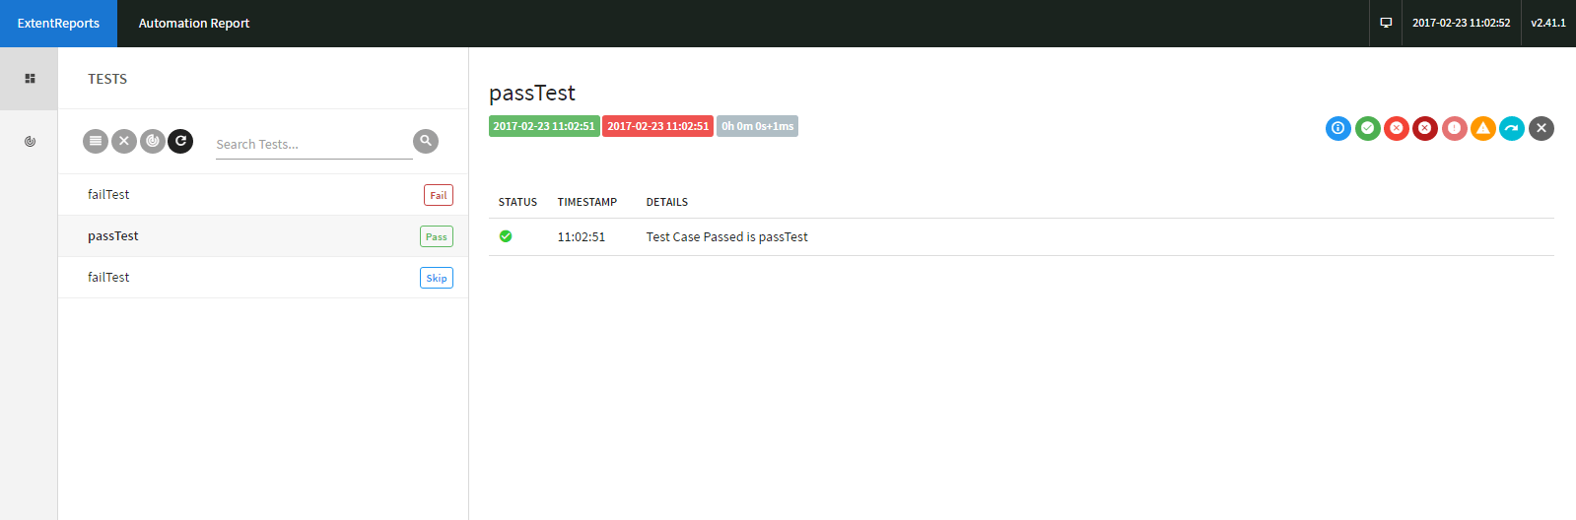Click the gray duration label 0h 0m 0s+1ms
This screenshot has height=520, width=1576.
(757, 126)
